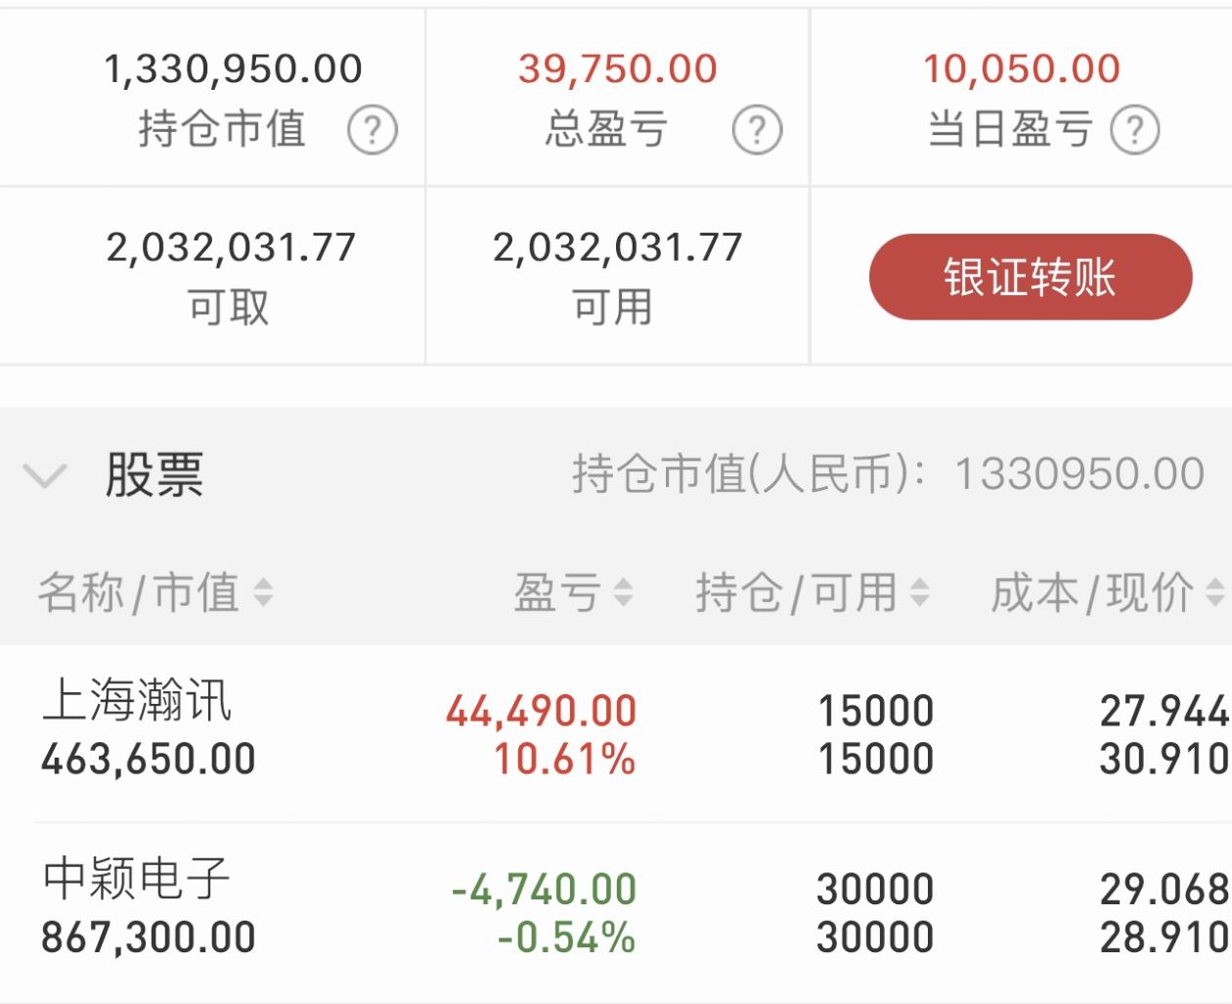
Task: Tap 上海瀚讯 profit 44,490.00
Action: click(x=542, y=712)
